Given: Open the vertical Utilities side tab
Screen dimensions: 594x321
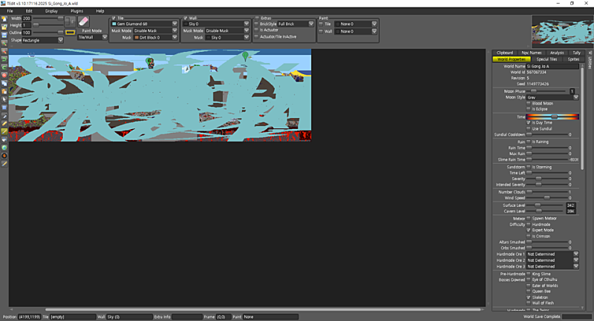Looking at the screenshot, I should [590, 63].
